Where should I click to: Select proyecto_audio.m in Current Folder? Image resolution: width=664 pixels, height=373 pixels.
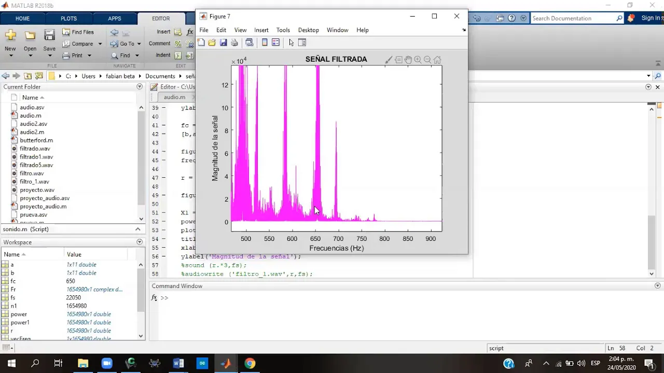pos(43,207)
